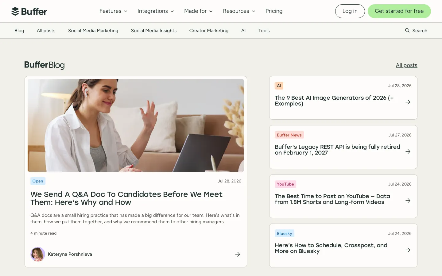Click arrow on Bluesky schedule card

pos(408,250)
